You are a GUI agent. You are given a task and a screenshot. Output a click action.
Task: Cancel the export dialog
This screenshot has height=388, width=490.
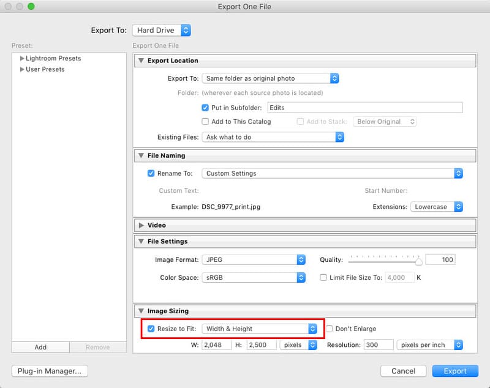point(404,371)
